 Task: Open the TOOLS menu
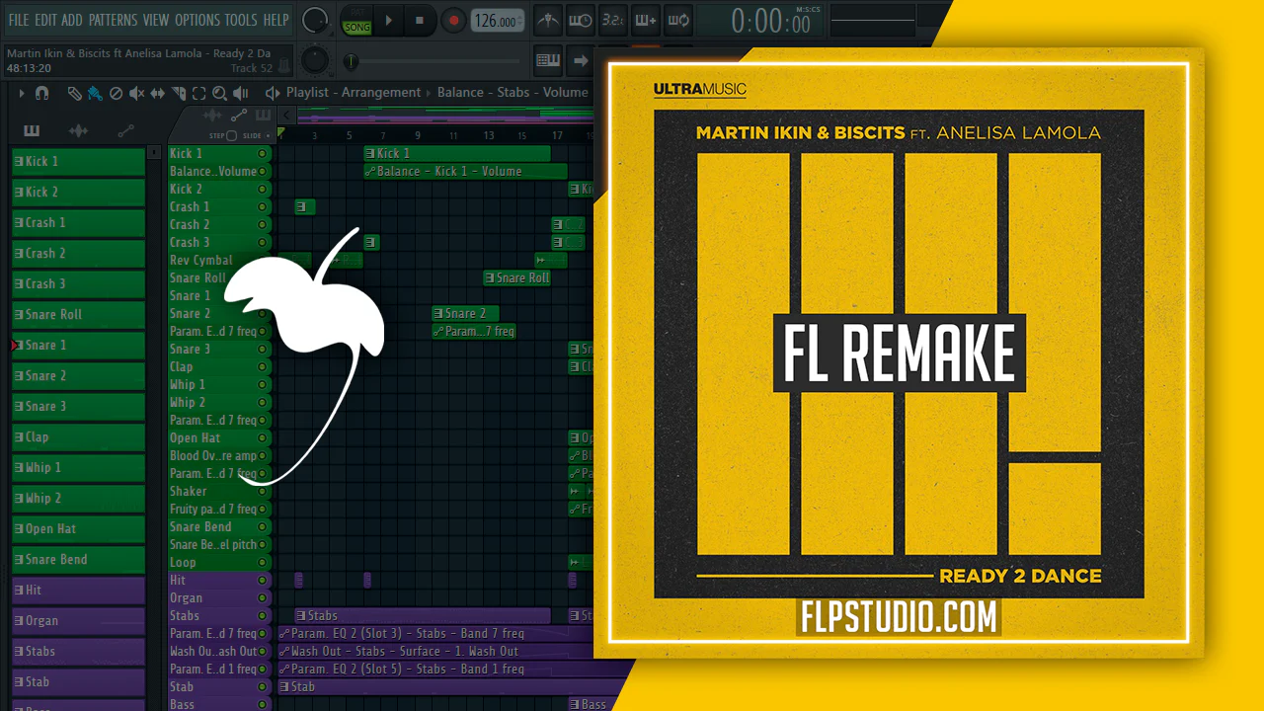241,20
